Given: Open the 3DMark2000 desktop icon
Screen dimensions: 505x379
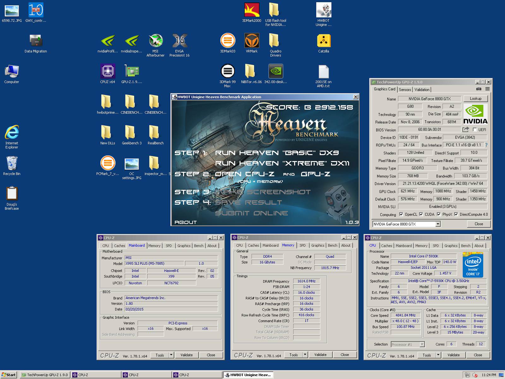Looking at the screenshot, I should tap(252, 13).
